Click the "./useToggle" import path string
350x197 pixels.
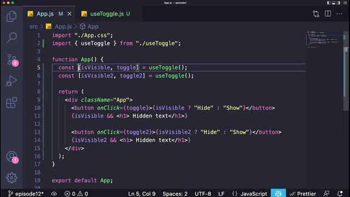[157, 43]
